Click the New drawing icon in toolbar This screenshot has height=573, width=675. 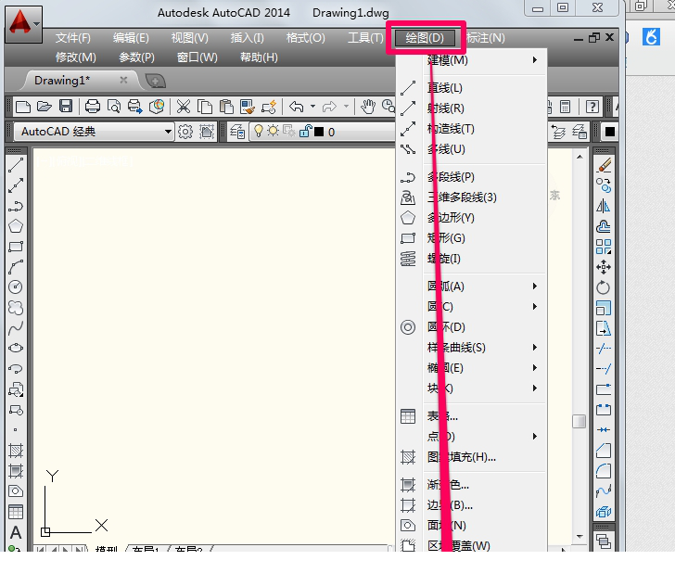click(23, 107)
